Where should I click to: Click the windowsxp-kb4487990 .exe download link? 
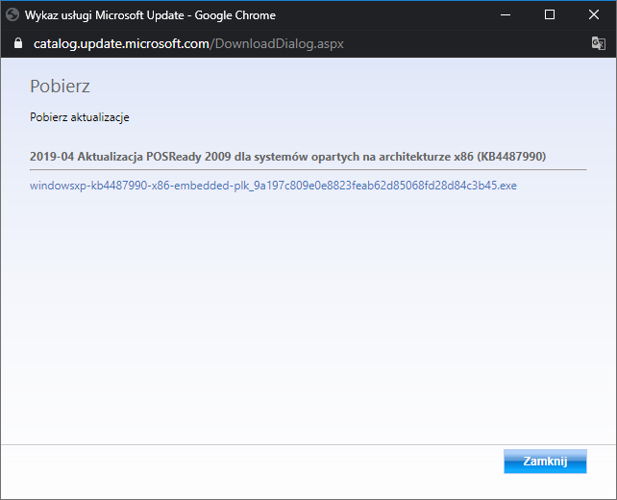click(273, 186)
